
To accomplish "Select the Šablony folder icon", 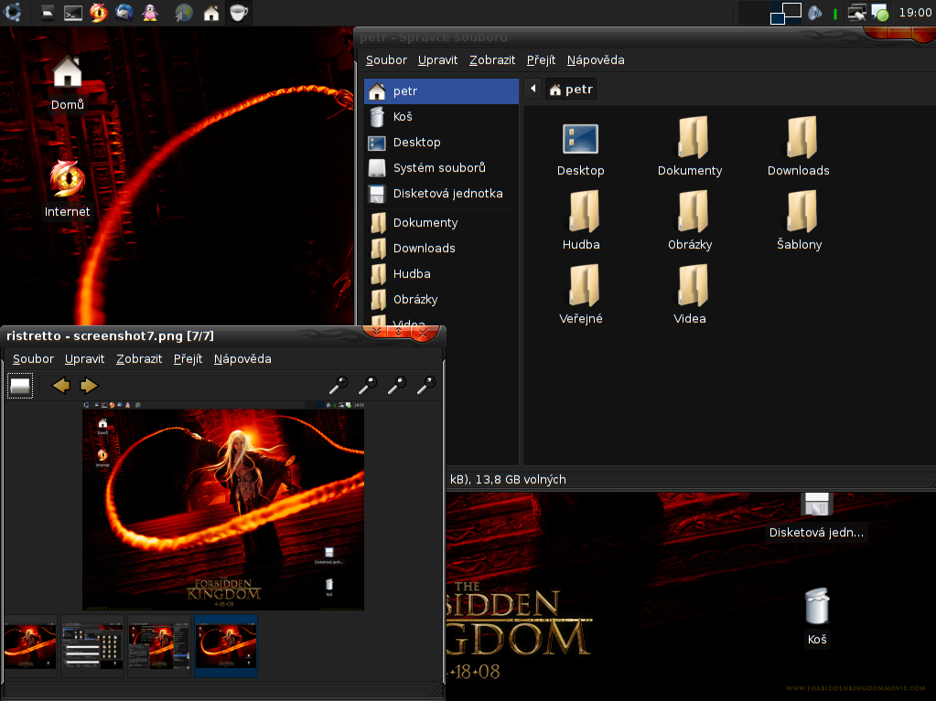I will pyautogui.click(x=800, y=221).
